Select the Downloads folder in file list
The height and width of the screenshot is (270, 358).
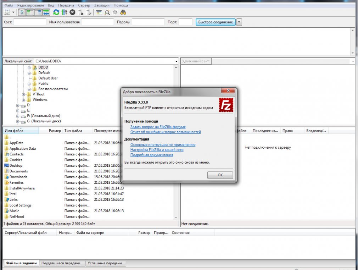tap(18, 177)
